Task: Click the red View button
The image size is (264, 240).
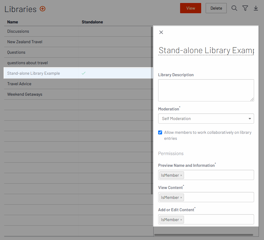Action: click(191, 8)
